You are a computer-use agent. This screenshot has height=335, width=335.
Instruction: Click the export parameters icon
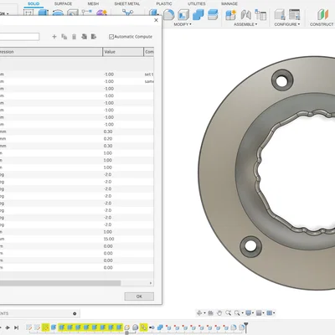pos(94,37)
